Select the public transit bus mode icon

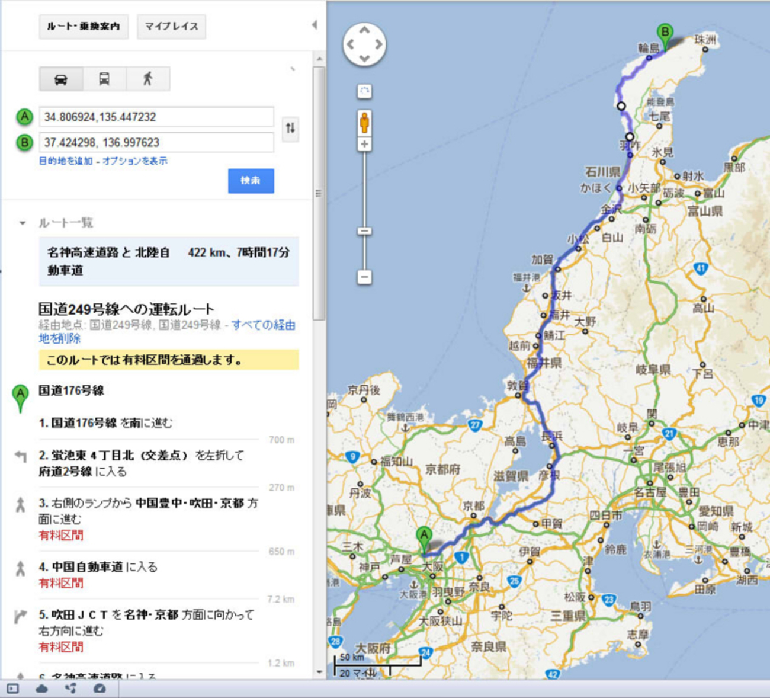104,79
